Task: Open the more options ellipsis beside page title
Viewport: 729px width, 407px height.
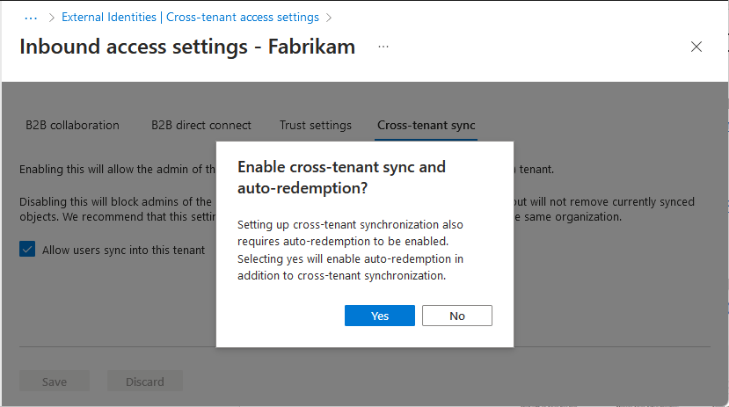Action: (383, 47)
